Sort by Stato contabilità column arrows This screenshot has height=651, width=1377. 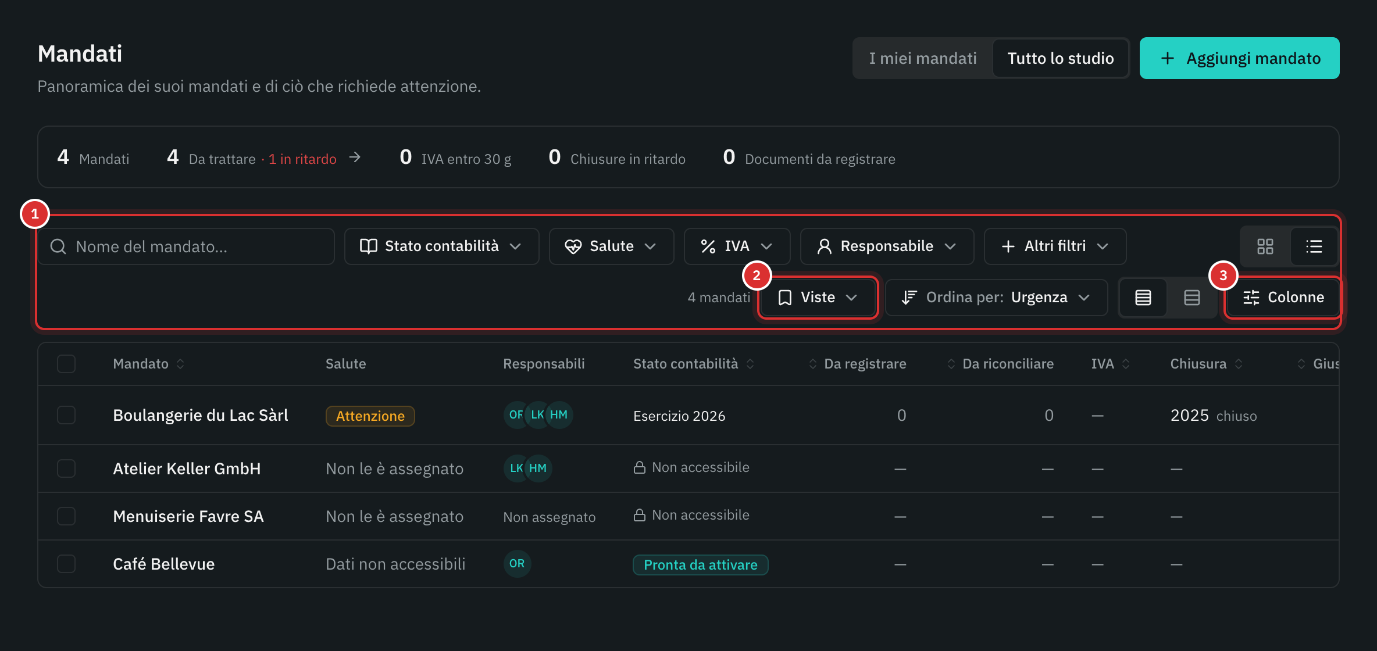(750, 364)
